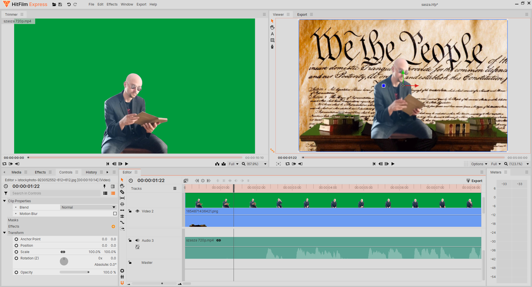The width and height of the screenshot is (532, 287).
Task: Toggle Position keyframing circle
Action: click(16, 246)
